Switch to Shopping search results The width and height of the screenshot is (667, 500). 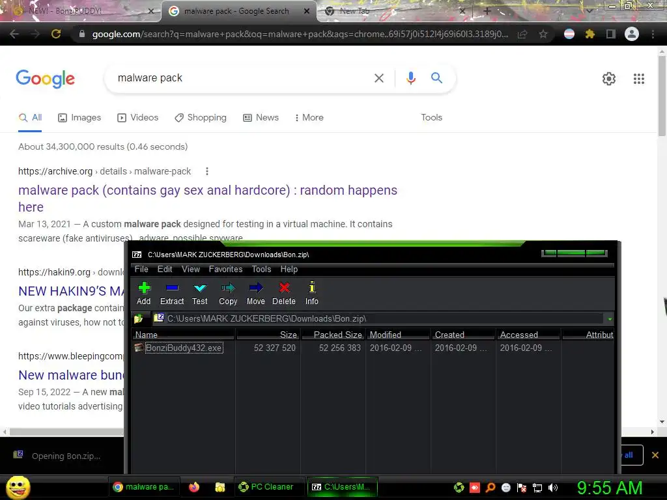[201, 117]
